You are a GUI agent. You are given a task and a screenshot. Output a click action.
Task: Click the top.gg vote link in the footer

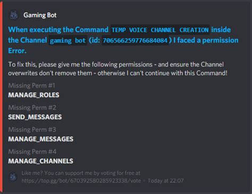click(81, 181)
